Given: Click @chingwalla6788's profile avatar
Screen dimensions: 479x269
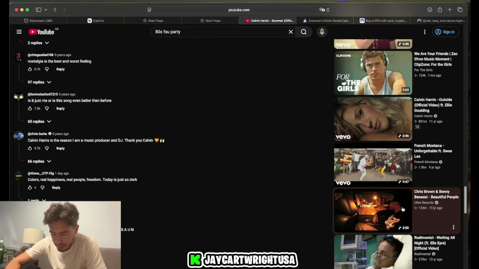Looking at the screenshot, I should 18,57.
